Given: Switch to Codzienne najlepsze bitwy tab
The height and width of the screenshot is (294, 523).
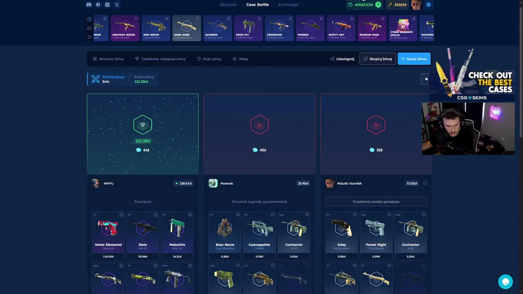Looking at the screenshot, I should click(x=160, y=59).
